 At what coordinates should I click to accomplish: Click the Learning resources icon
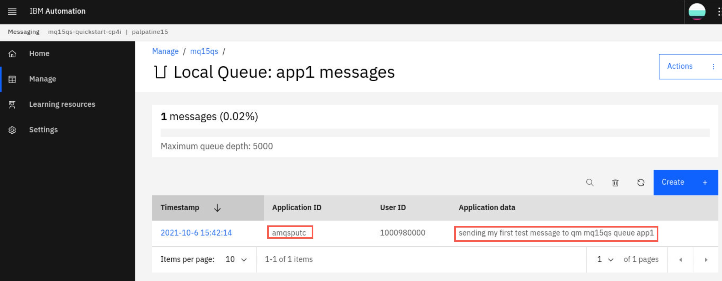(x=12, y=105)
